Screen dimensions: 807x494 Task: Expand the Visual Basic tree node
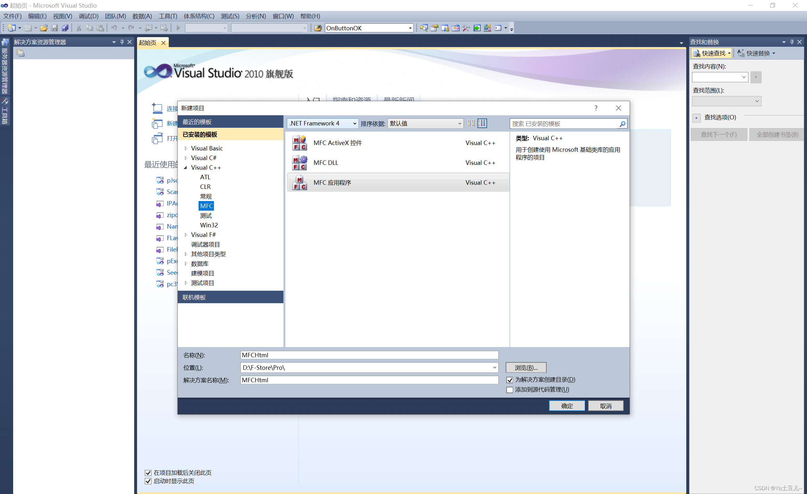(x=186, y=148)
